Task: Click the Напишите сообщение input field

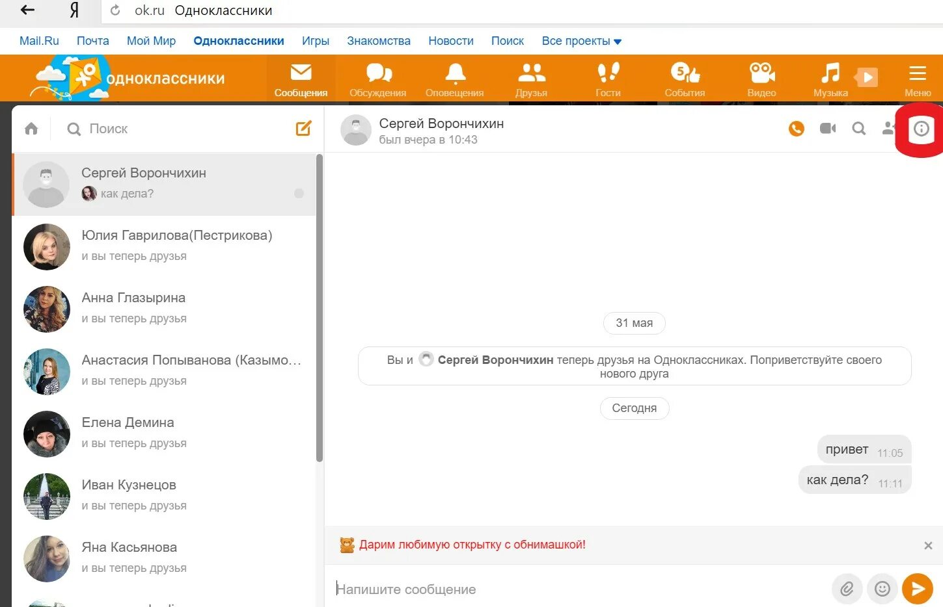Action: tap(579, 589)
